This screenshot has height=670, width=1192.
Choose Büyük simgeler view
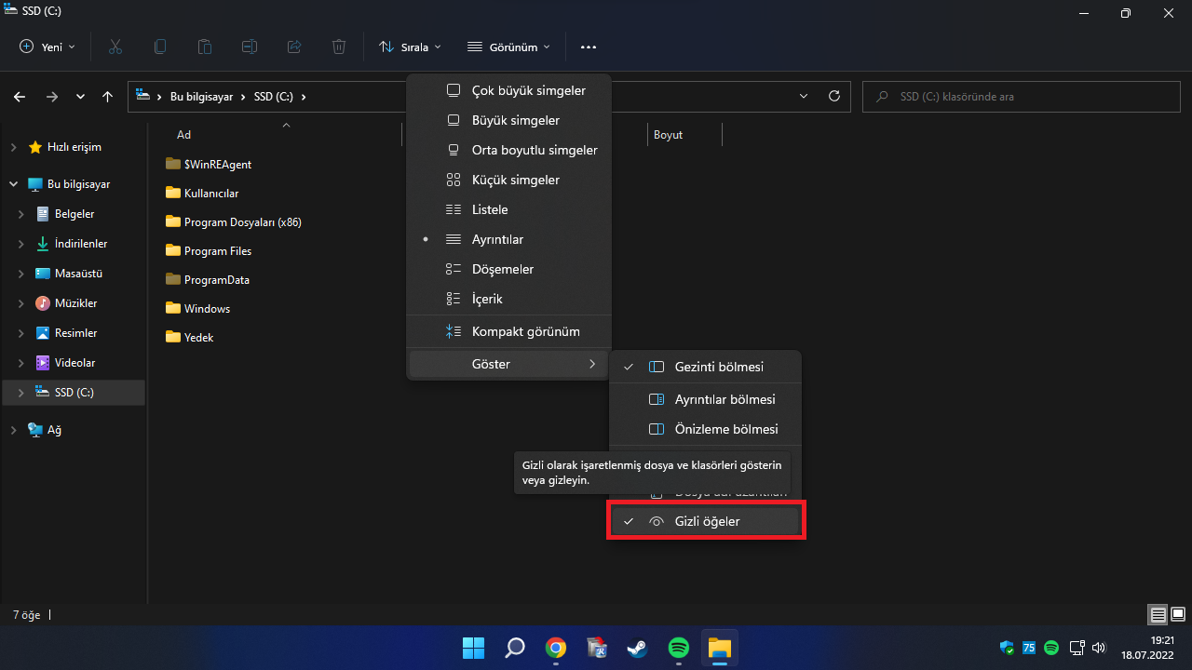[508, 120]
